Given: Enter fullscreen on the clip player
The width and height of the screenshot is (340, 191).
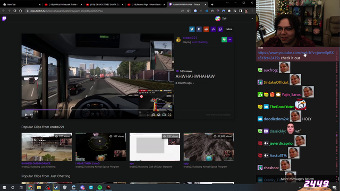Looking at the screenshot, I should click(169, 115).
